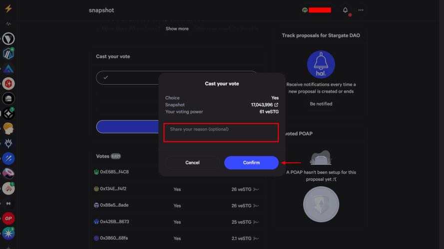Open voter 0x3860...68fa profile

point(111,238)
